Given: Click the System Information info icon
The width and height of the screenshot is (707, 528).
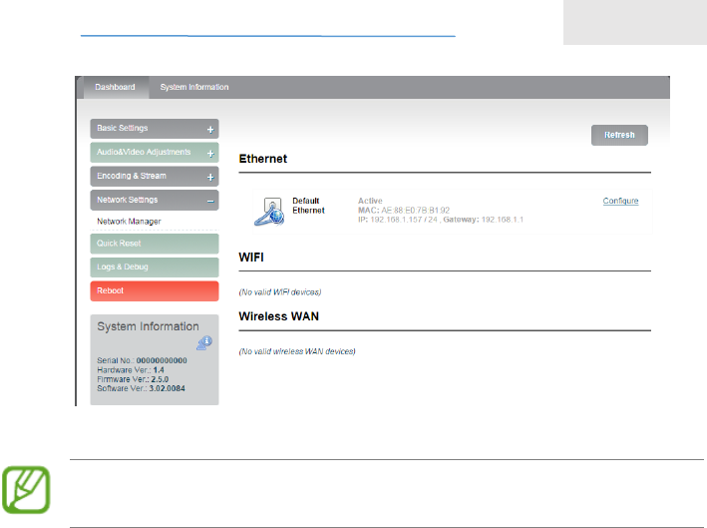Looking at the screenshot, I should 204,343.
